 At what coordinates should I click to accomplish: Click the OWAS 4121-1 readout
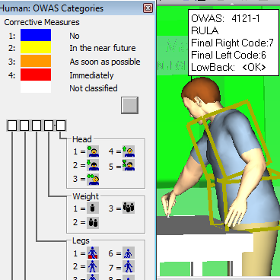click(225, 18)
